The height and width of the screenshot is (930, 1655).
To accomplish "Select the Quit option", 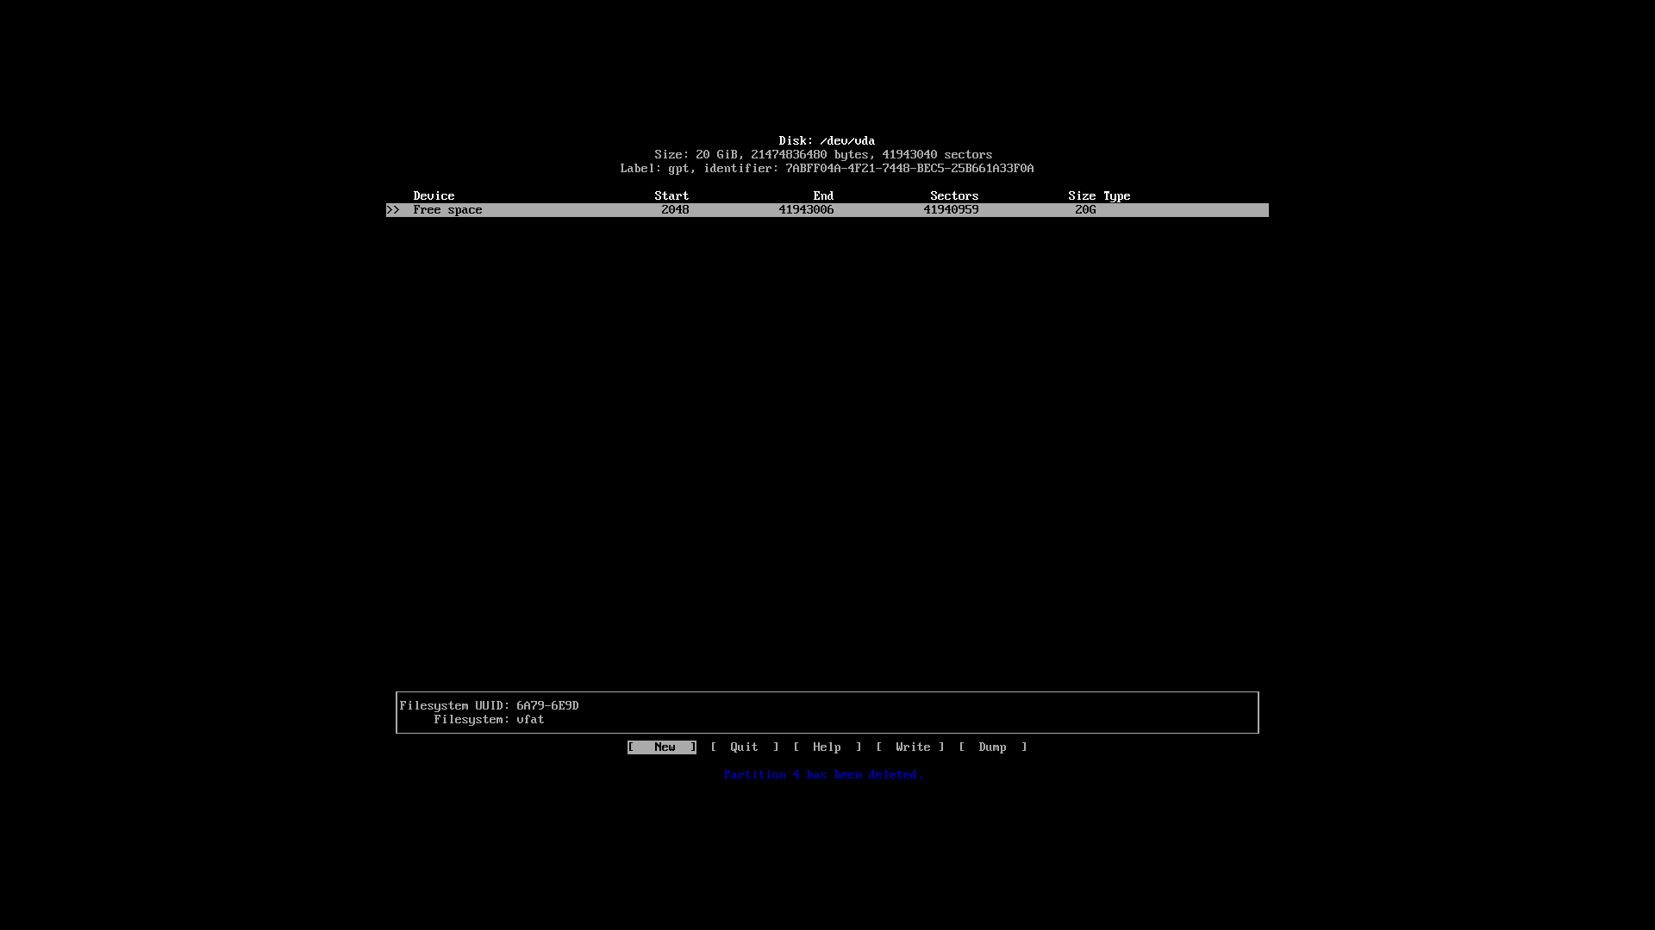I will coord(745,746).
